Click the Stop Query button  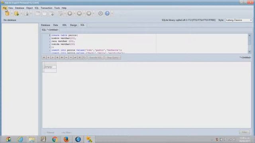[x=113, y=58]
